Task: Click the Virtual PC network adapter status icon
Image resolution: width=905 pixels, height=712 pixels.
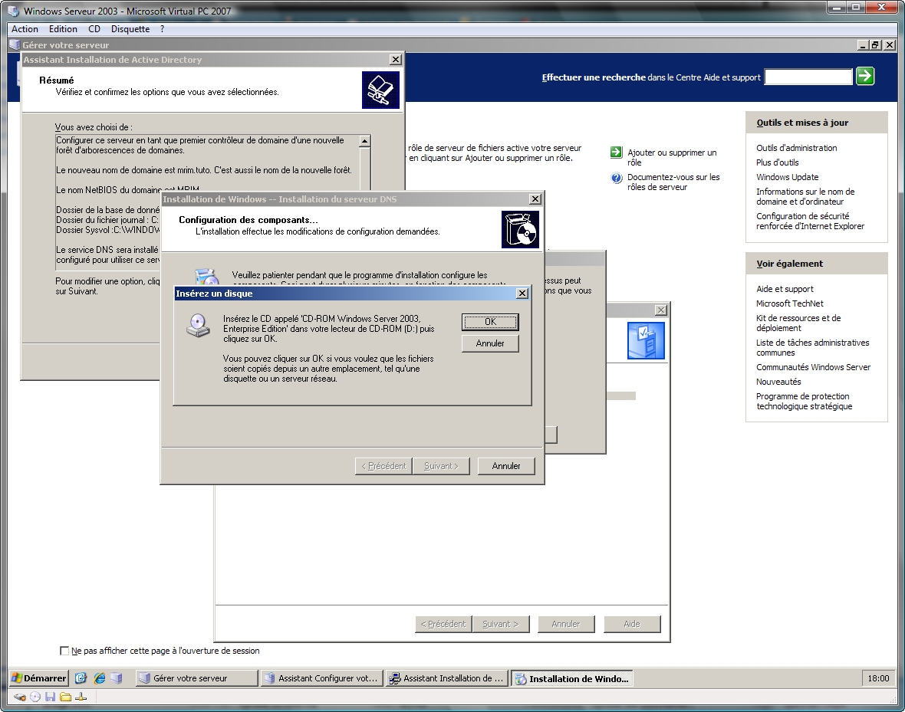Action: click(81, 697)
